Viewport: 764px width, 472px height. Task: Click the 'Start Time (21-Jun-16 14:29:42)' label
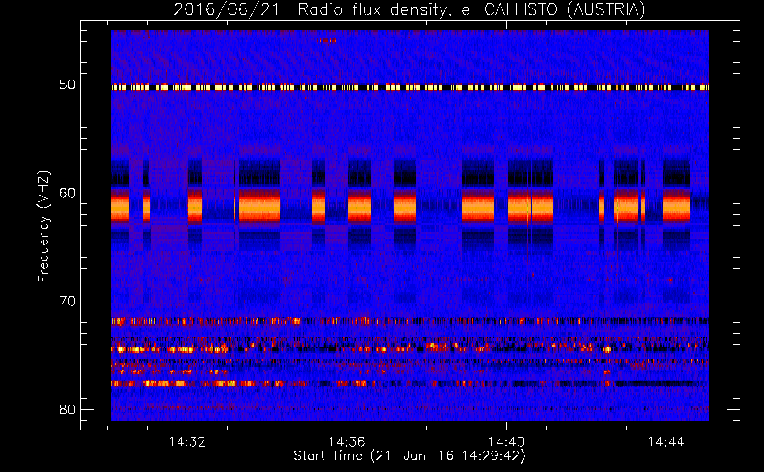409,456
